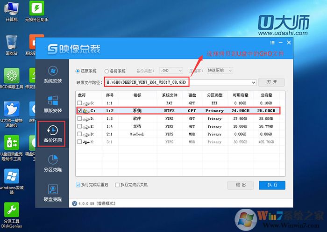This screenshot has width=327, height=232.
Task: Open the 系统安装 sidebar section
Action: point(52,75)
